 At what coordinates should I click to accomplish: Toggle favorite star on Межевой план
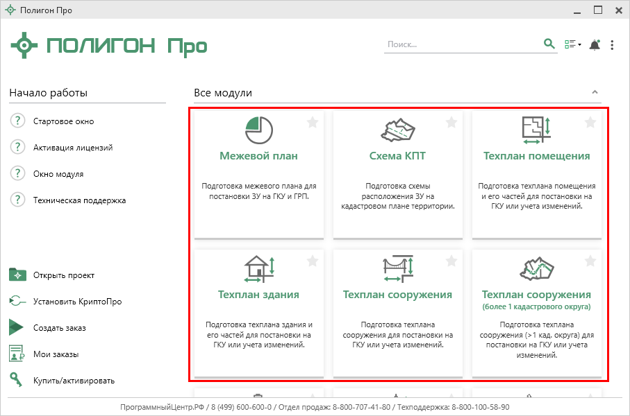[x=313, y=123]
